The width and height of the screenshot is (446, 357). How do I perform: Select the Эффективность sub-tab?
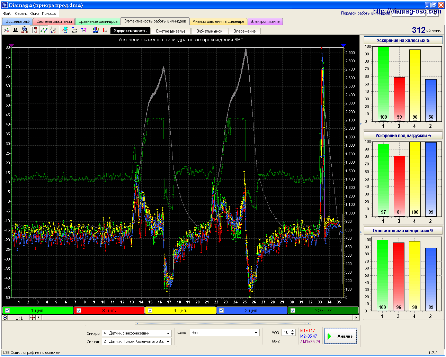point(130,31)
